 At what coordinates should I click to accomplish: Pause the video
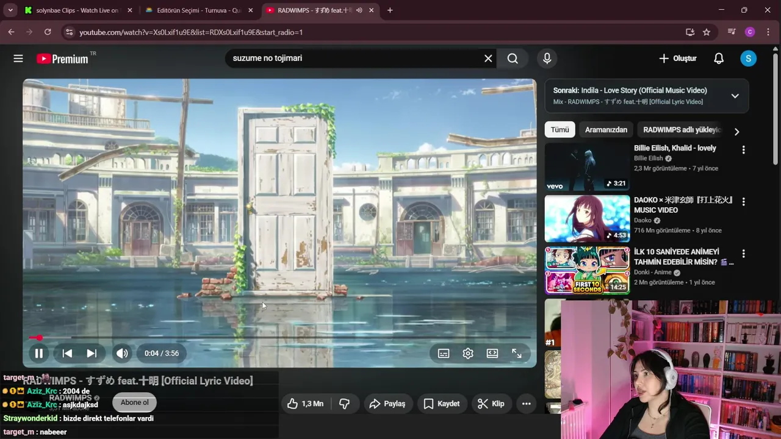(38, 353)
